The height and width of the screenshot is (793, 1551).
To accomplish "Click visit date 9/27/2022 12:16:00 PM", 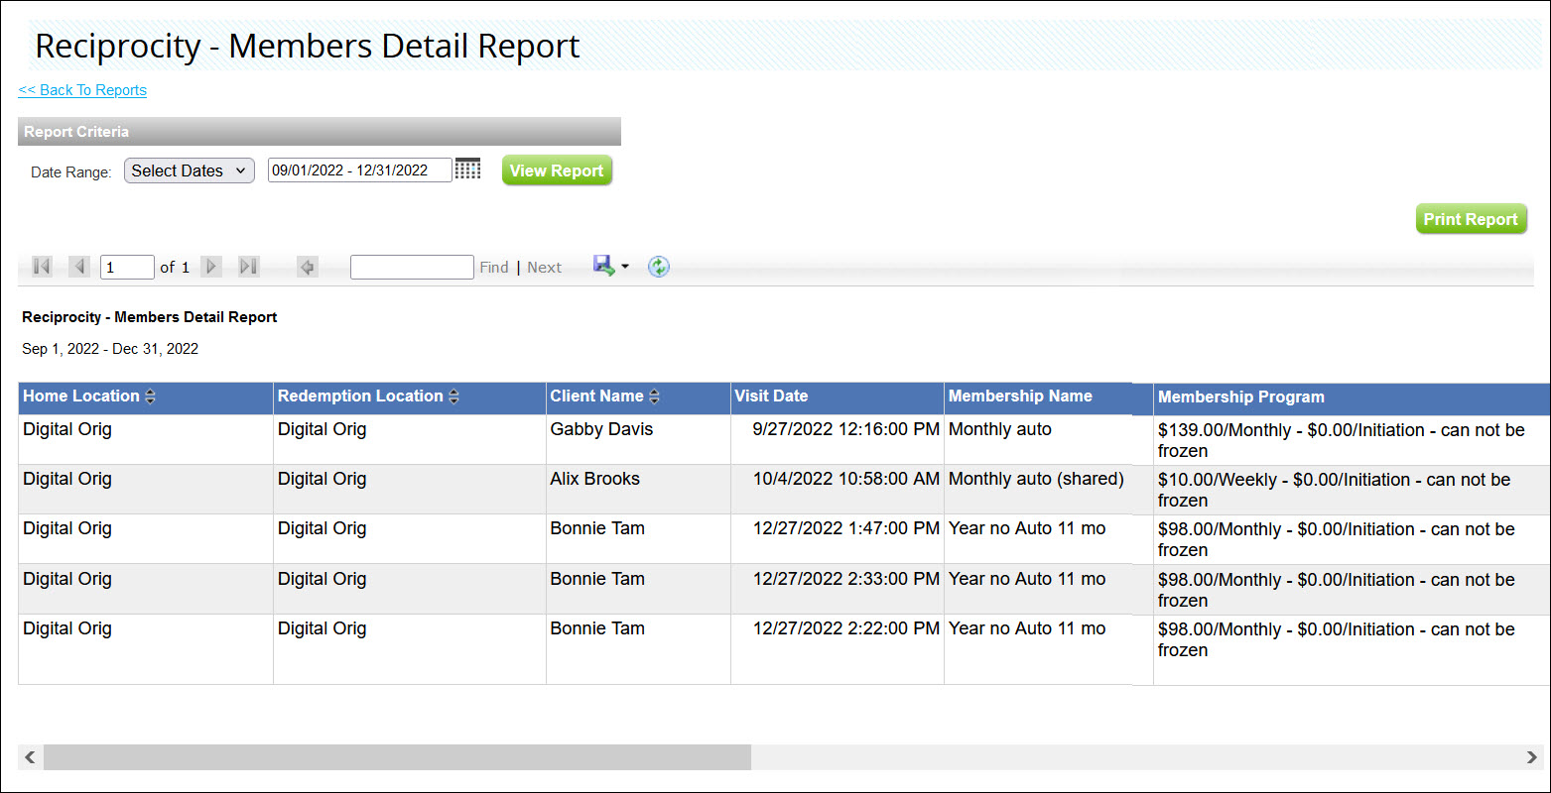I will [845, 429].
